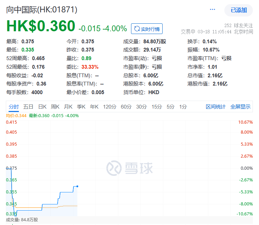The width and height of the screenshot is (259, 225).
Task: Click the 实时行情 refresh icon
Action: [137, 29]
